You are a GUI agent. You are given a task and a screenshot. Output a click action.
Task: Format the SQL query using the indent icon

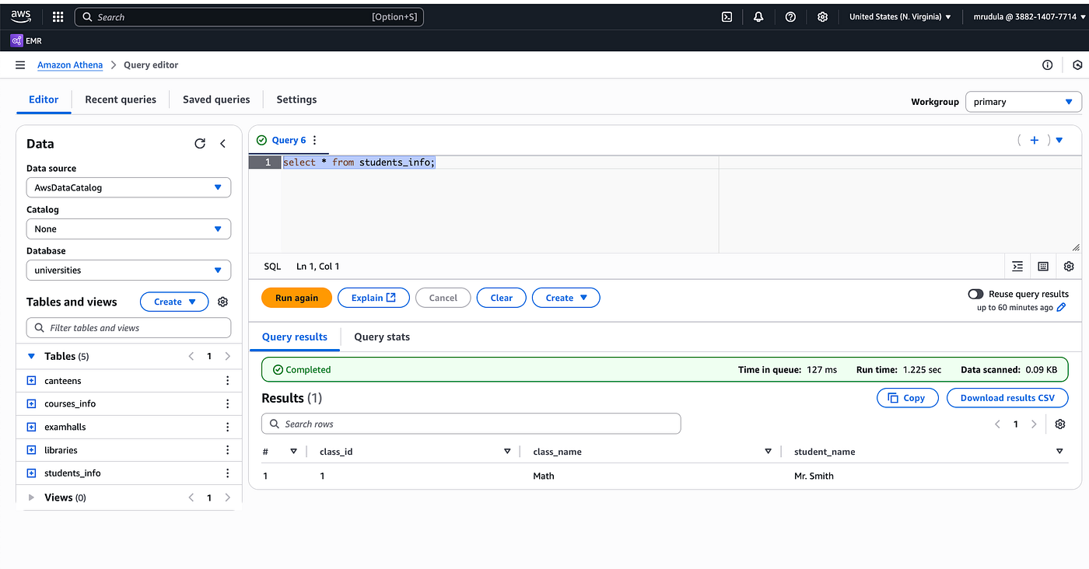1017,267
